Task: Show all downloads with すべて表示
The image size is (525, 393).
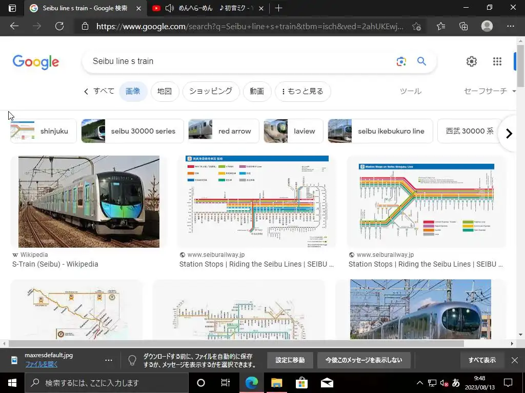Action: click(x=482, y=360)
